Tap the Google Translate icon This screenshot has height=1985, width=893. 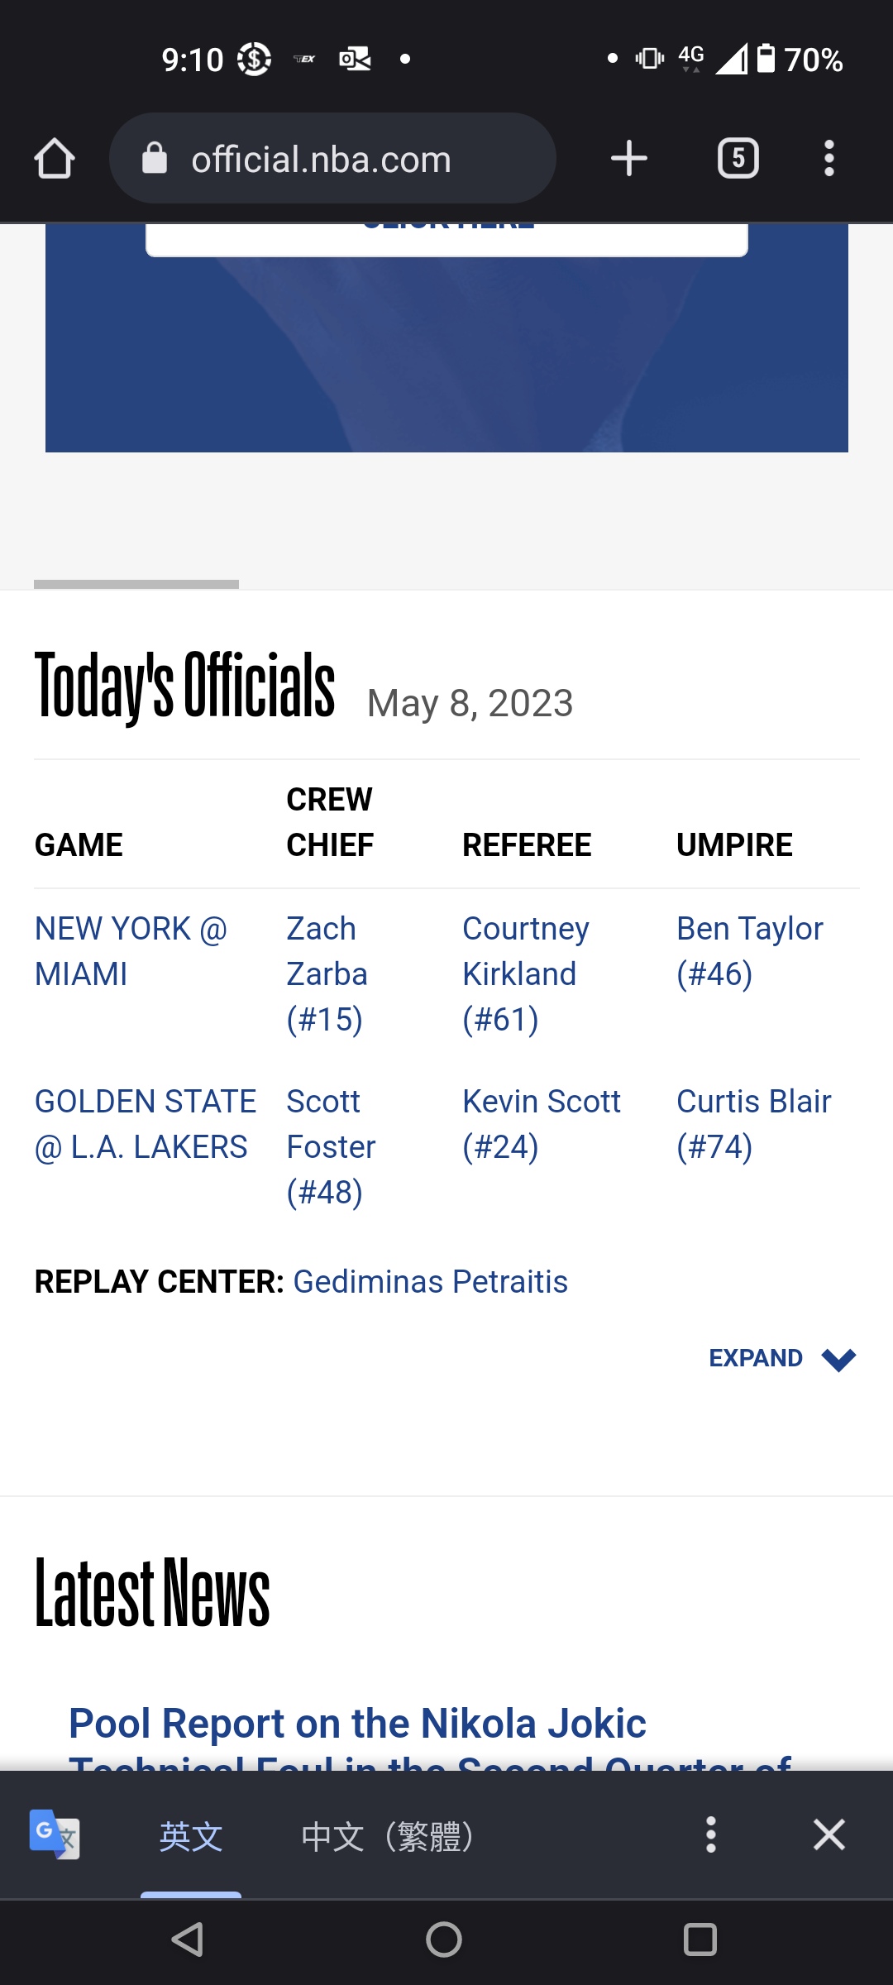(55, 1834)
